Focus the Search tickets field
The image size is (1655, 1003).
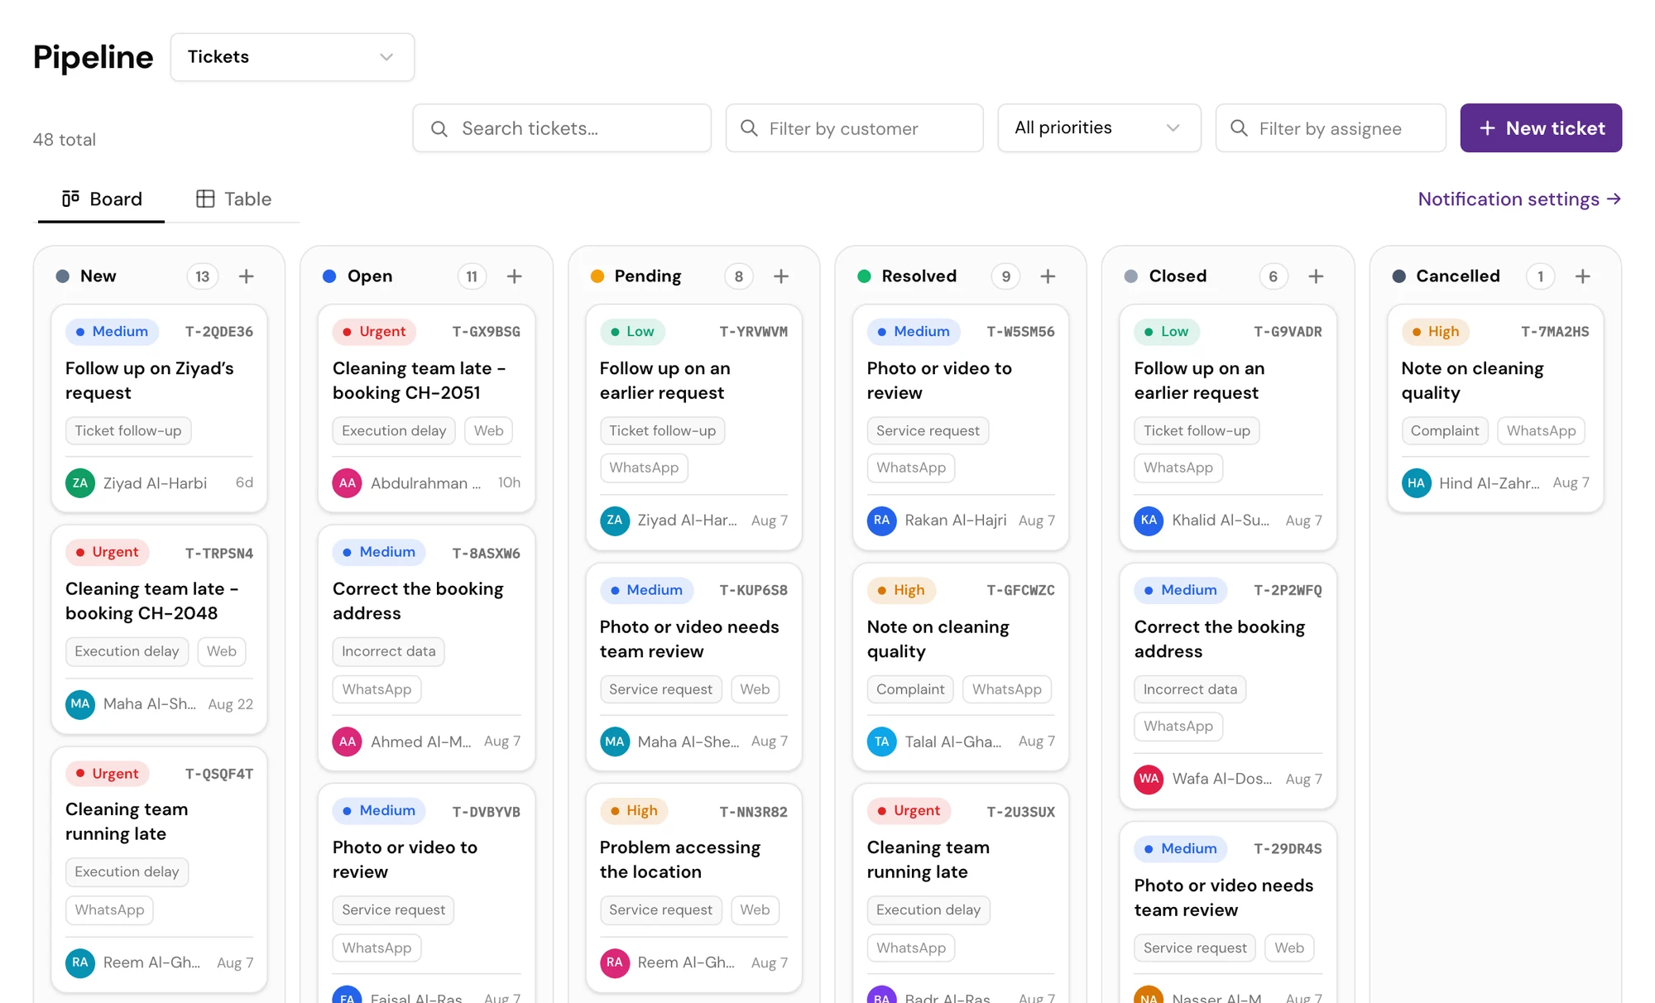[x=562, y=128]
